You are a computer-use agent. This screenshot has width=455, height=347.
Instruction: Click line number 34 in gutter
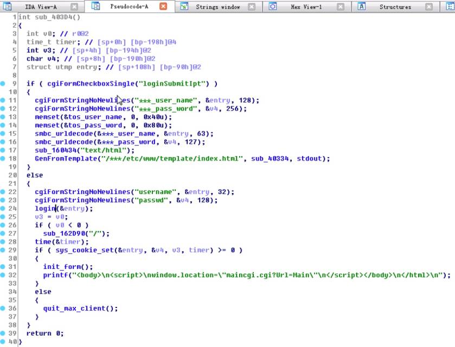click(x=12, y=292)
